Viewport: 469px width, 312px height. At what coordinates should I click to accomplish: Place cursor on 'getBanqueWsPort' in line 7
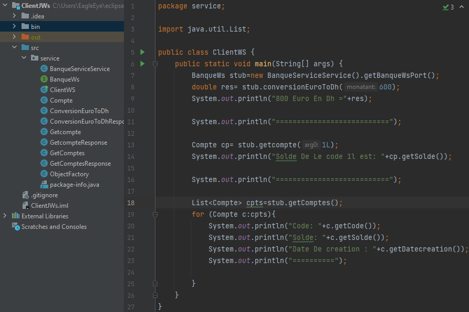pos(395,75)
